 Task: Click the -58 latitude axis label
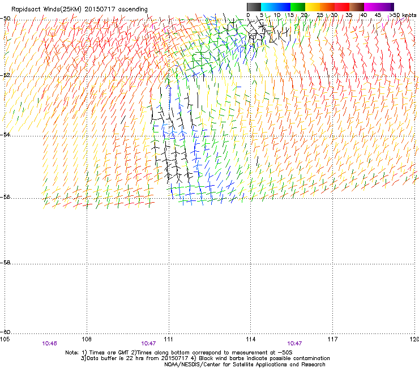click(5, 263)
